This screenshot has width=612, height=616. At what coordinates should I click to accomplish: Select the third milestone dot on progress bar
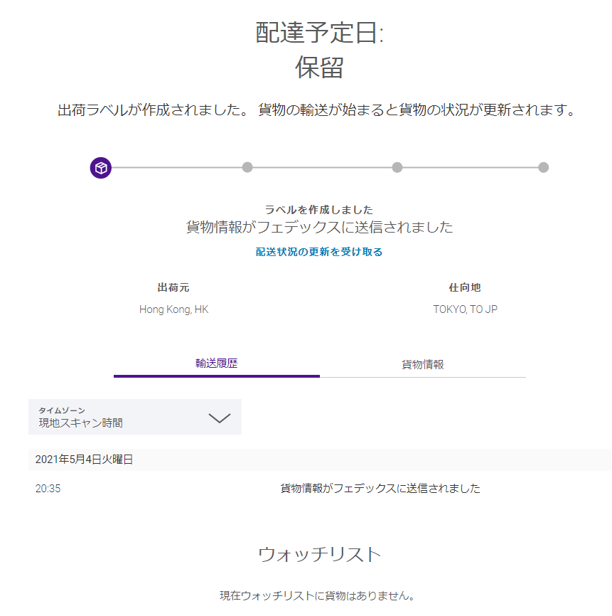coord(396,168)
